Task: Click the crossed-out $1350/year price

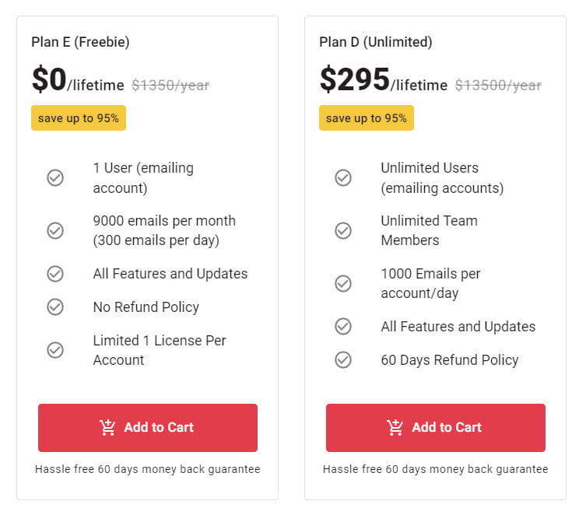Action: pyautogui.click(x=170, y=86)
